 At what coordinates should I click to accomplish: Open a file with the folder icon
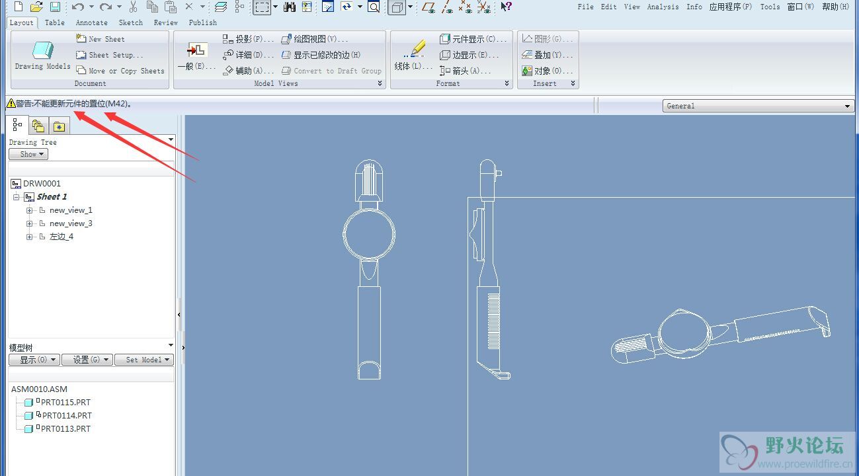pyautogui.click(x=36, y=7)
